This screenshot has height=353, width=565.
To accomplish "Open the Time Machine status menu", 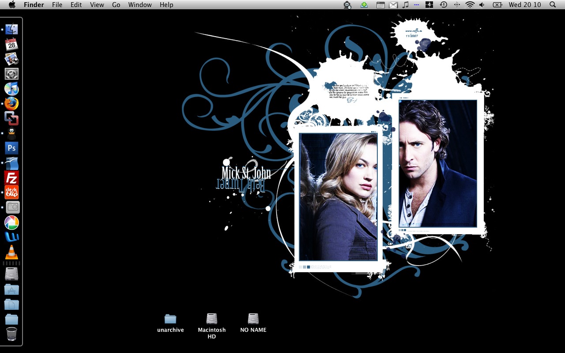I will (x=443, y=5).
